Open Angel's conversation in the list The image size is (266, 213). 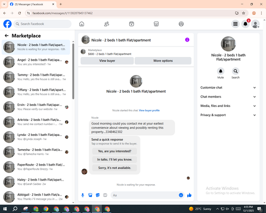coord(36,62)
